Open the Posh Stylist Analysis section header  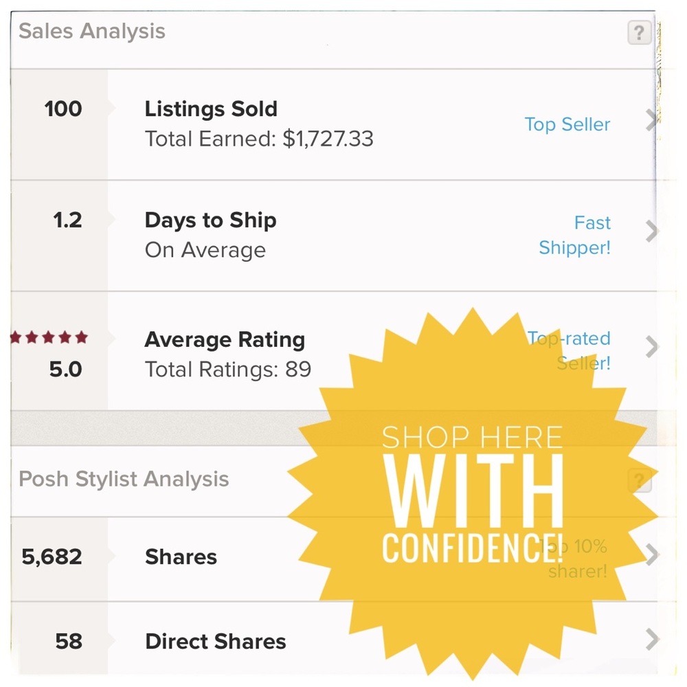click(124, 480)
